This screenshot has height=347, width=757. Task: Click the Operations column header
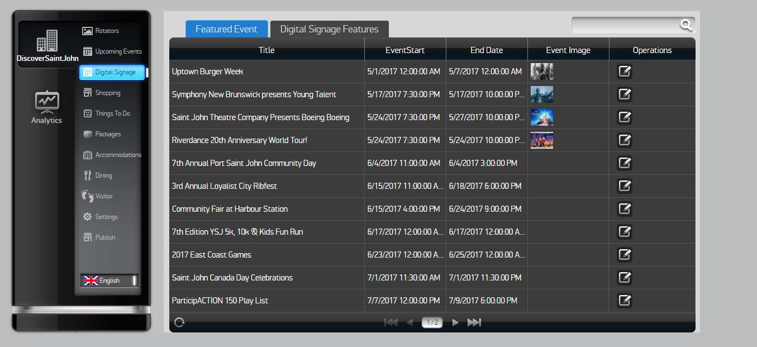(652, 50)
